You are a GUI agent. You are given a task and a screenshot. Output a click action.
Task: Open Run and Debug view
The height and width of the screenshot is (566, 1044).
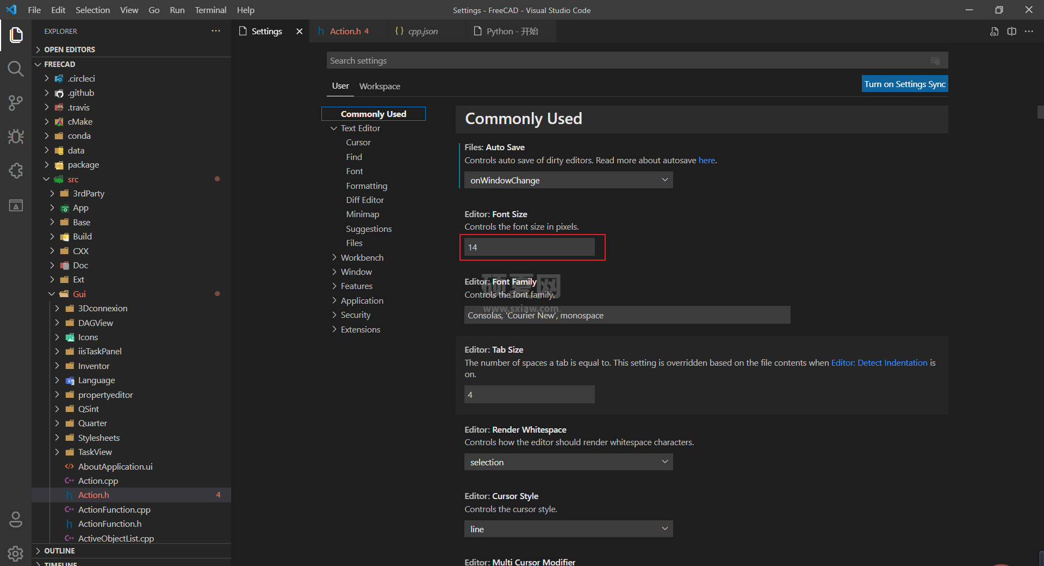(x=16, y=137)
